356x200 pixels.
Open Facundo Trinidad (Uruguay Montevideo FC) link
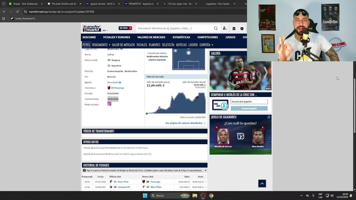[x=131, y=154]
